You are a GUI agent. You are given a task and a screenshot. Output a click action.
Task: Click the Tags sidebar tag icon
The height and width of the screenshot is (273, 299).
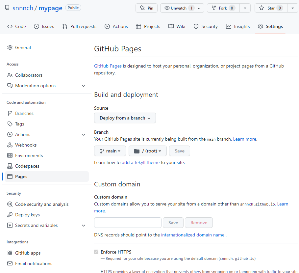10,124
